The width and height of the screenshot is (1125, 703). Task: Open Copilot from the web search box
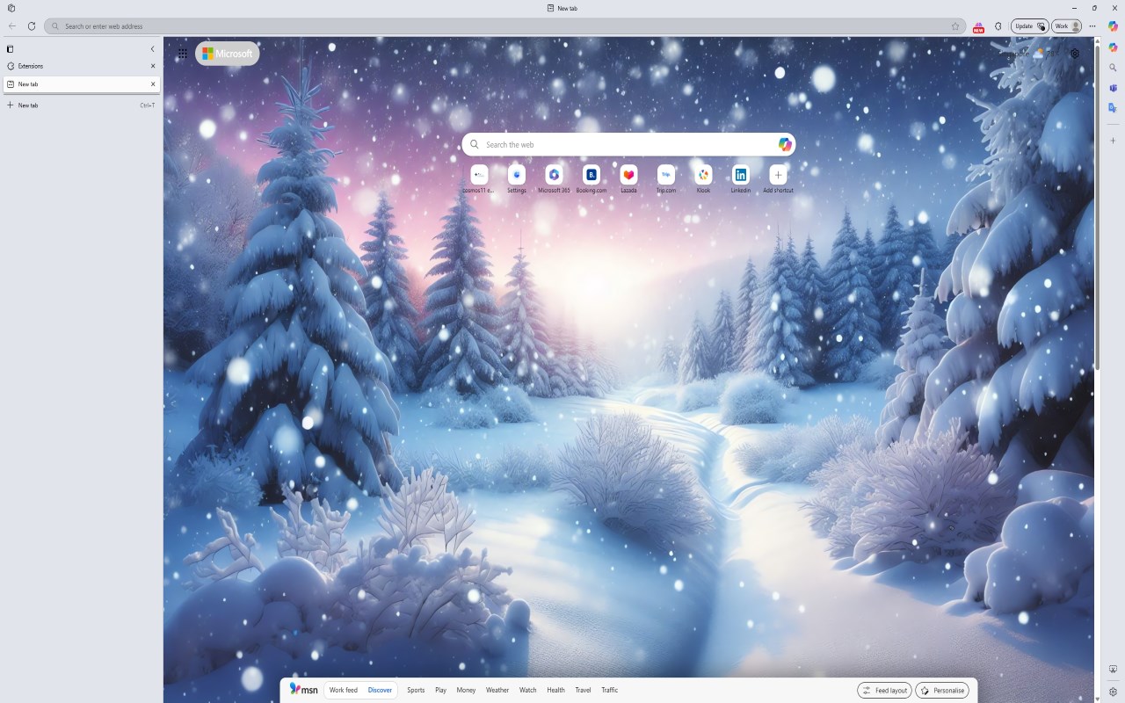pos(785,144)
